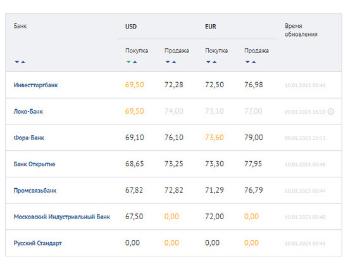Select Фора-Банк USD sell rate 76,10

tap(174, 138)
